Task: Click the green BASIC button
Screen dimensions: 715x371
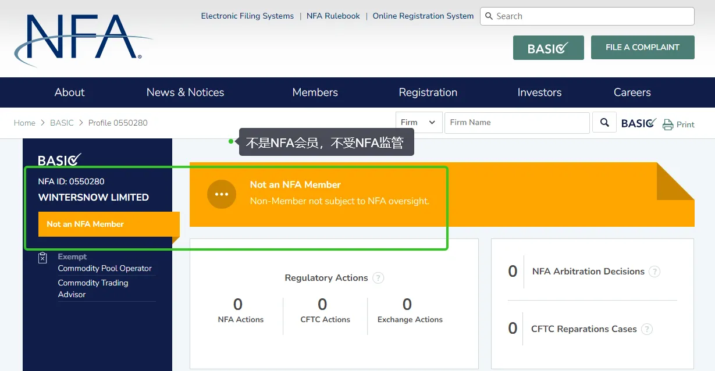Action: 549,48
